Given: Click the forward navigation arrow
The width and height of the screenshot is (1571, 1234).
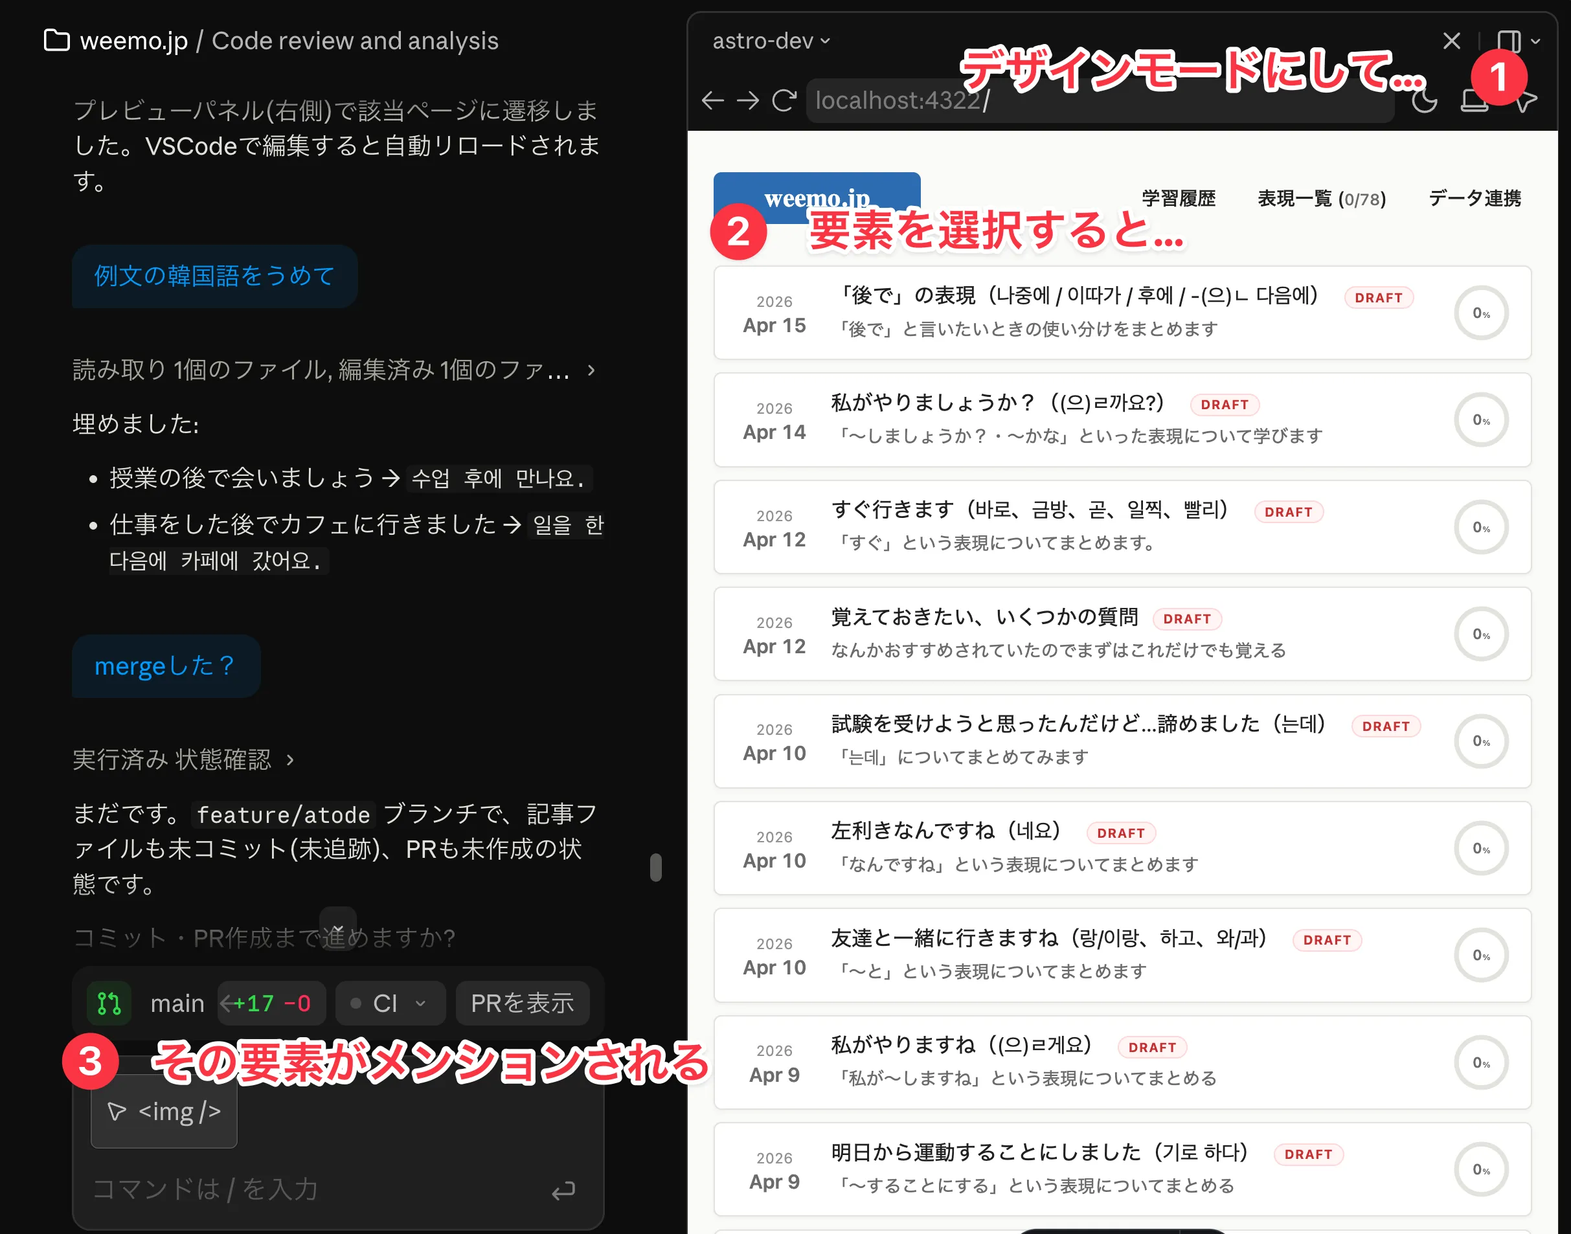Looking at the screenshot, I should [x=747, y=101].
